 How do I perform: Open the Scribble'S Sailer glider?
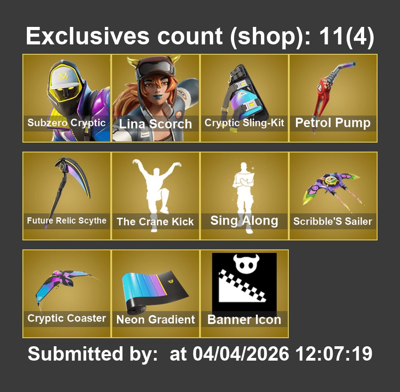[333, 196]
